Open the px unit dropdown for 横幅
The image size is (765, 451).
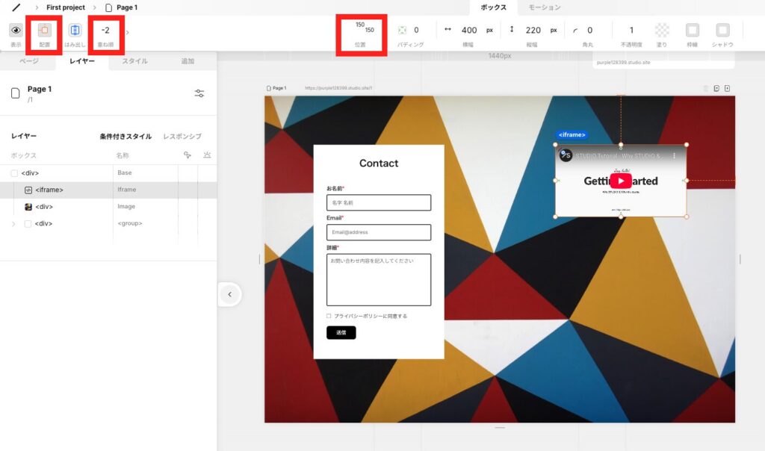489,30
